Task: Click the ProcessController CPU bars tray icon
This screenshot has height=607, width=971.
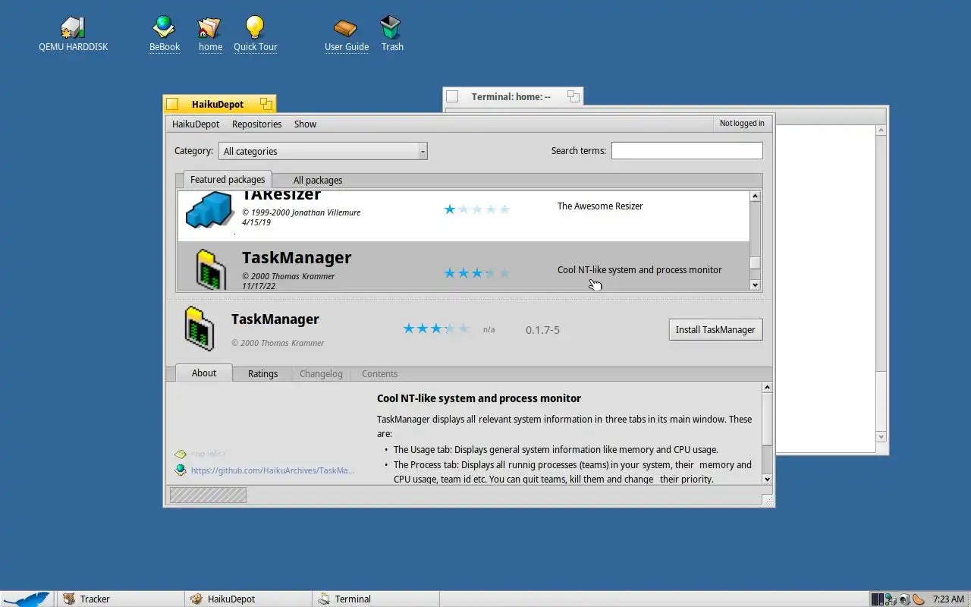Action: click(x=878, y=599)
